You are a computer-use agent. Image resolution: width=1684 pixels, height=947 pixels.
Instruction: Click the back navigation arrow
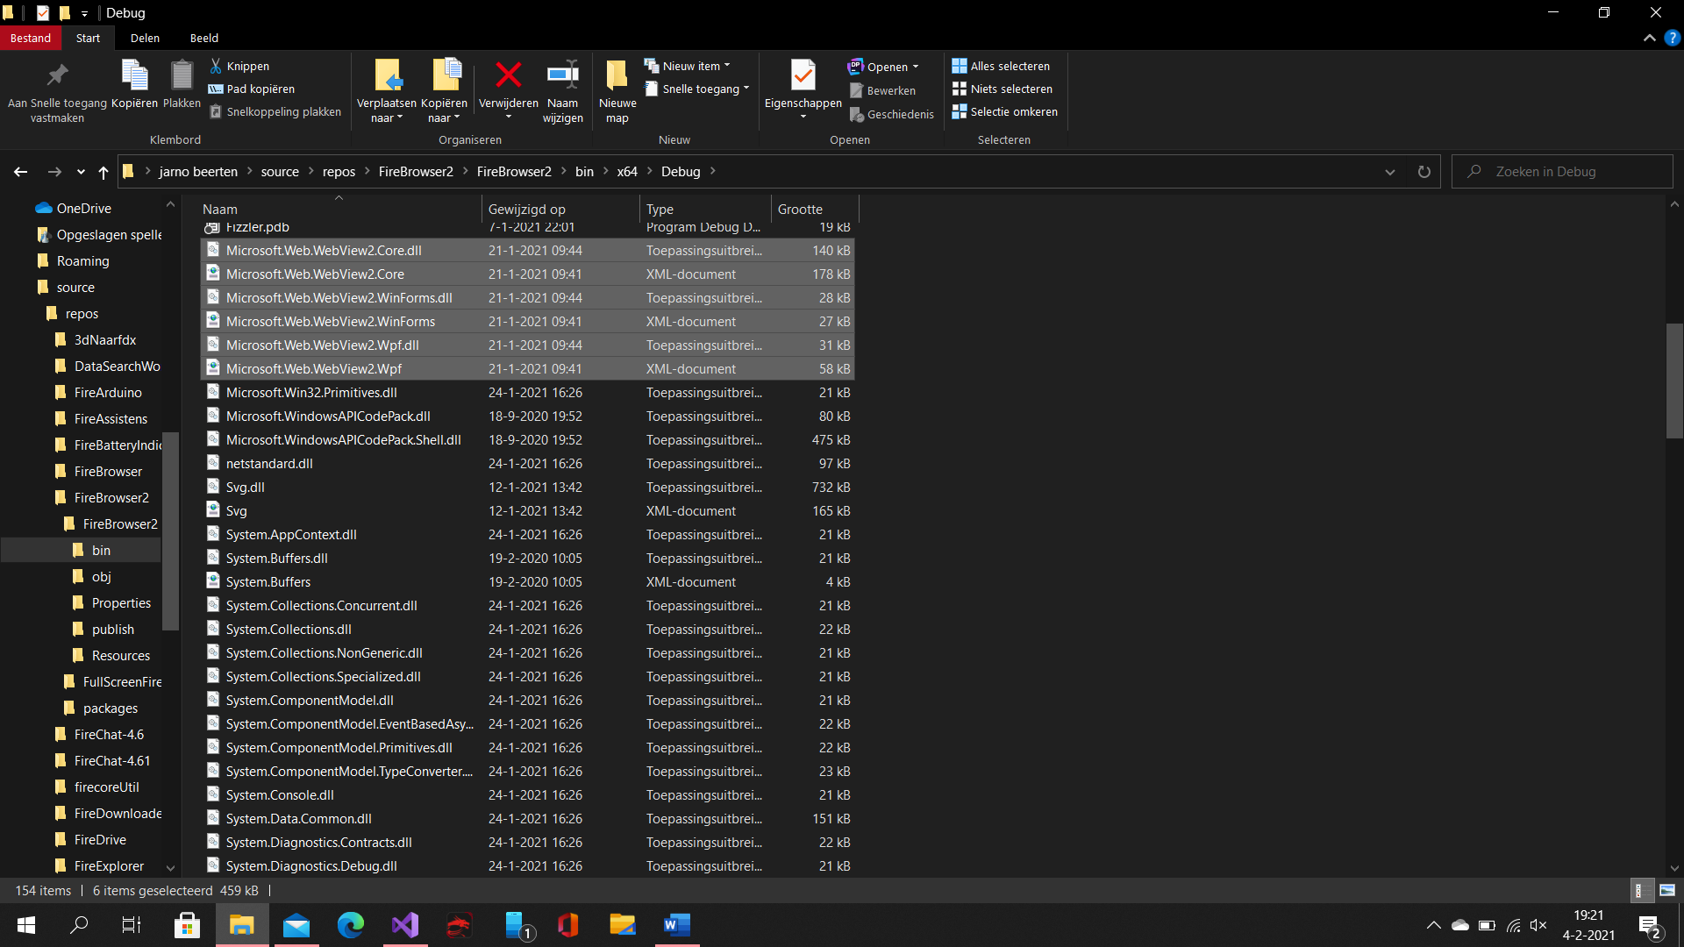click(20, 172)
